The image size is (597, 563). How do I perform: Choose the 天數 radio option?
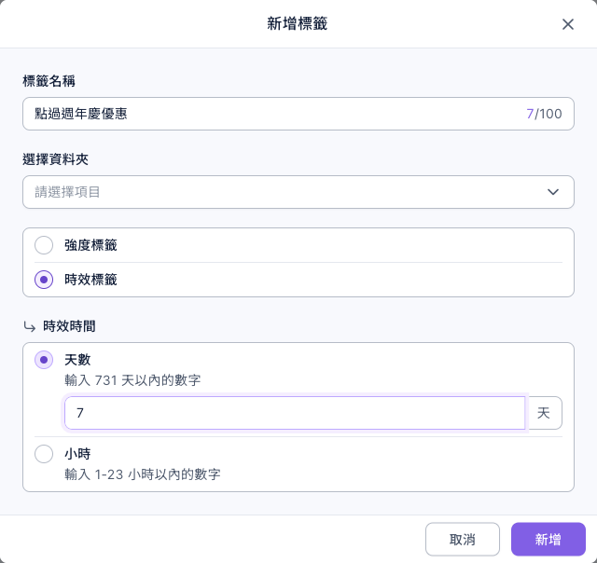[x=44, y=360]
